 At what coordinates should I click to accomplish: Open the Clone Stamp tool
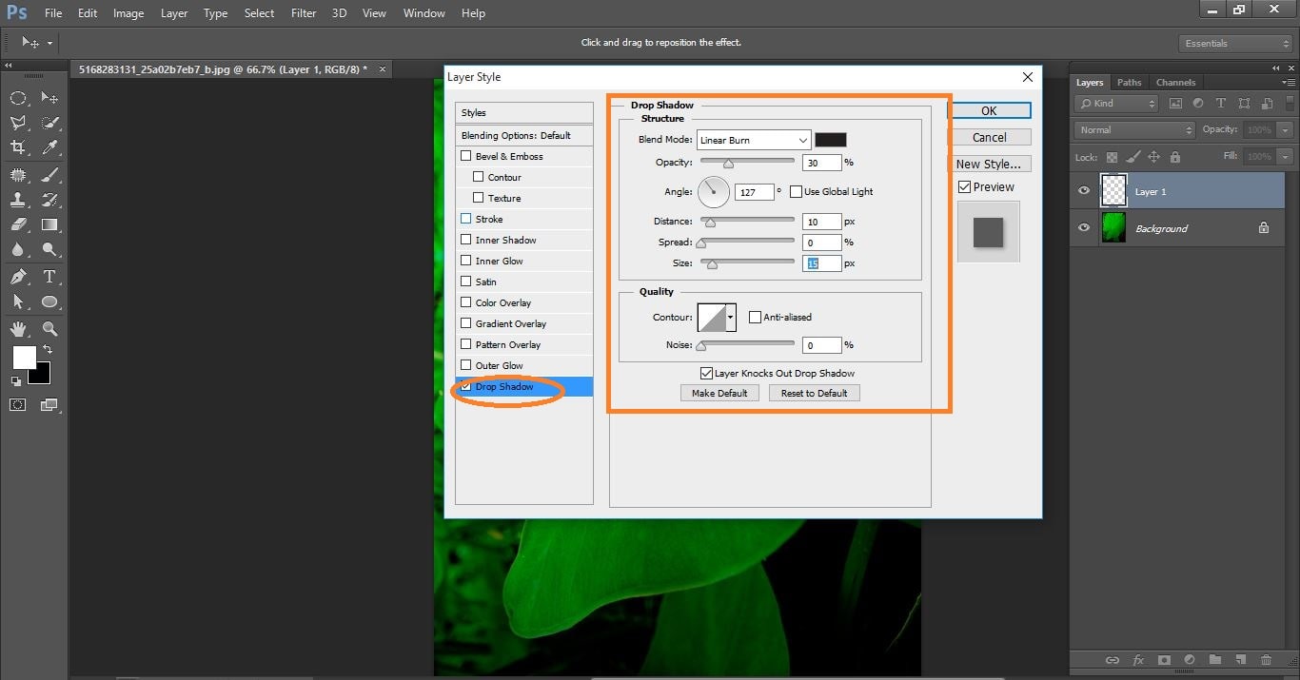[x=19, y=199]
